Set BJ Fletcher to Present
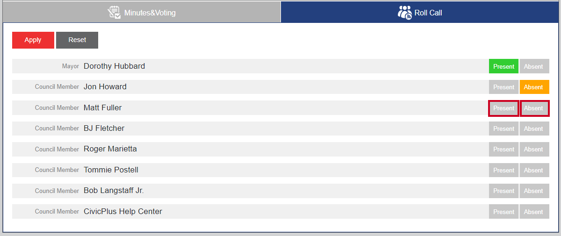Image resolution: width=561 pixels, height=236 pixels. (503, 129)
